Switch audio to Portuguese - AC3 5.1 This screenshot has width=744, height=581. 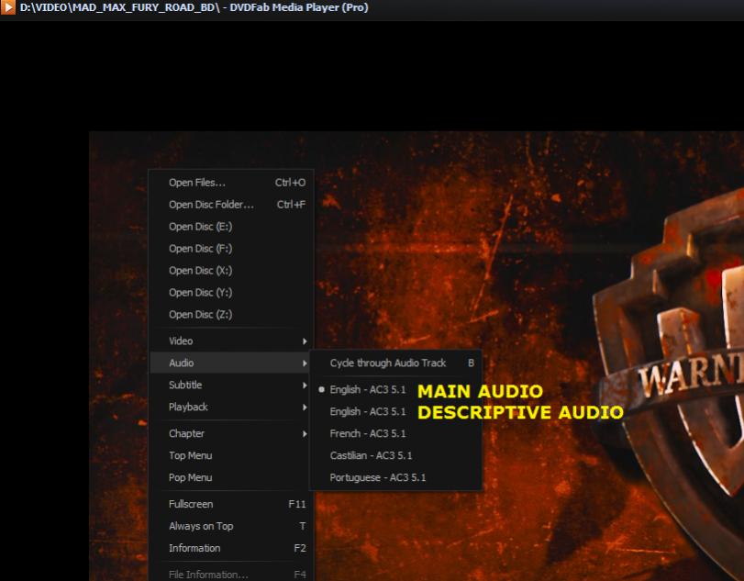[395, 477]
